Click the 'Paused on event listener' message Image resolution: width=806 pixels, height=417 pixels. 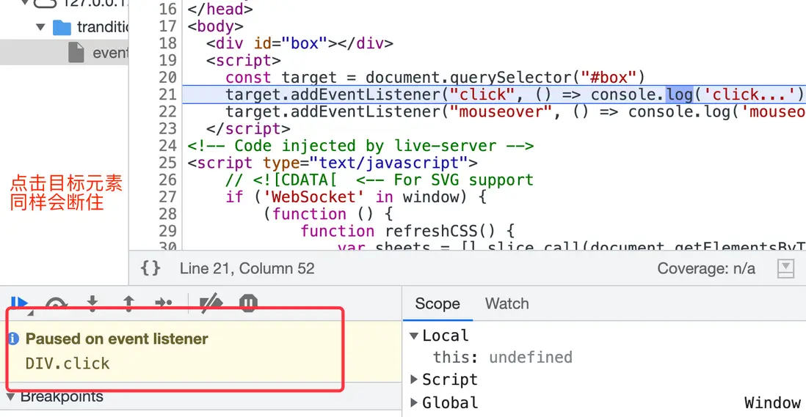(117, 339)
